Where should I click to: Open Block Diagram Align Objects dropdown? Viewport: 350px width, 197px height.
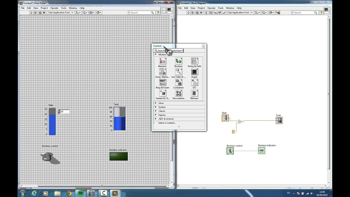click(x=258, y=13)
